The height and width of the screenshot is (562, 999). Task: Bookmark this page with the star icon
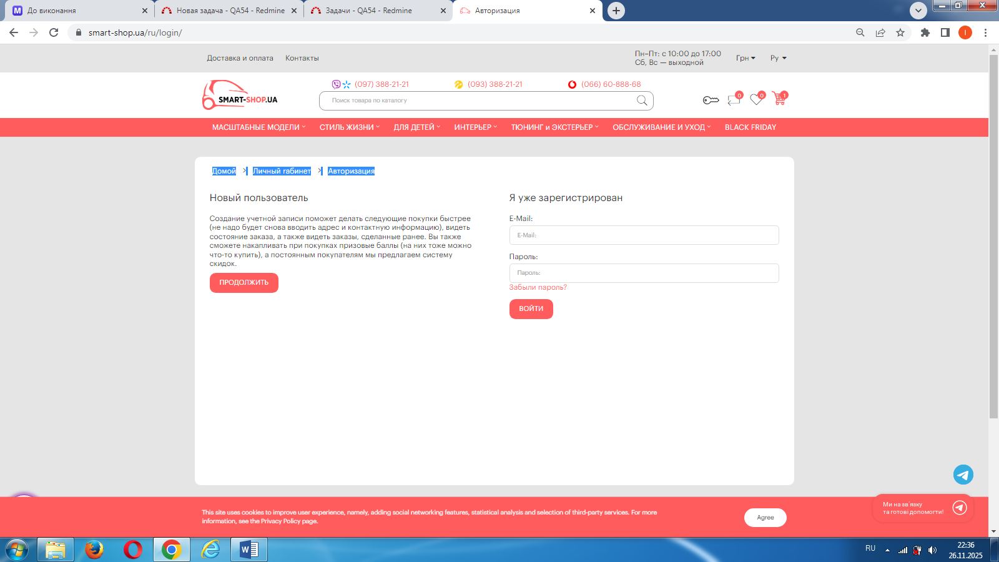900,32
